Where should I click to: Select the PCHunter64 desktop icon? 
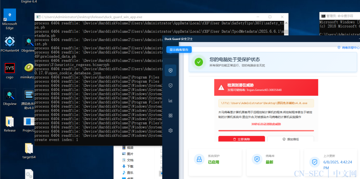[x=10, y=44]
